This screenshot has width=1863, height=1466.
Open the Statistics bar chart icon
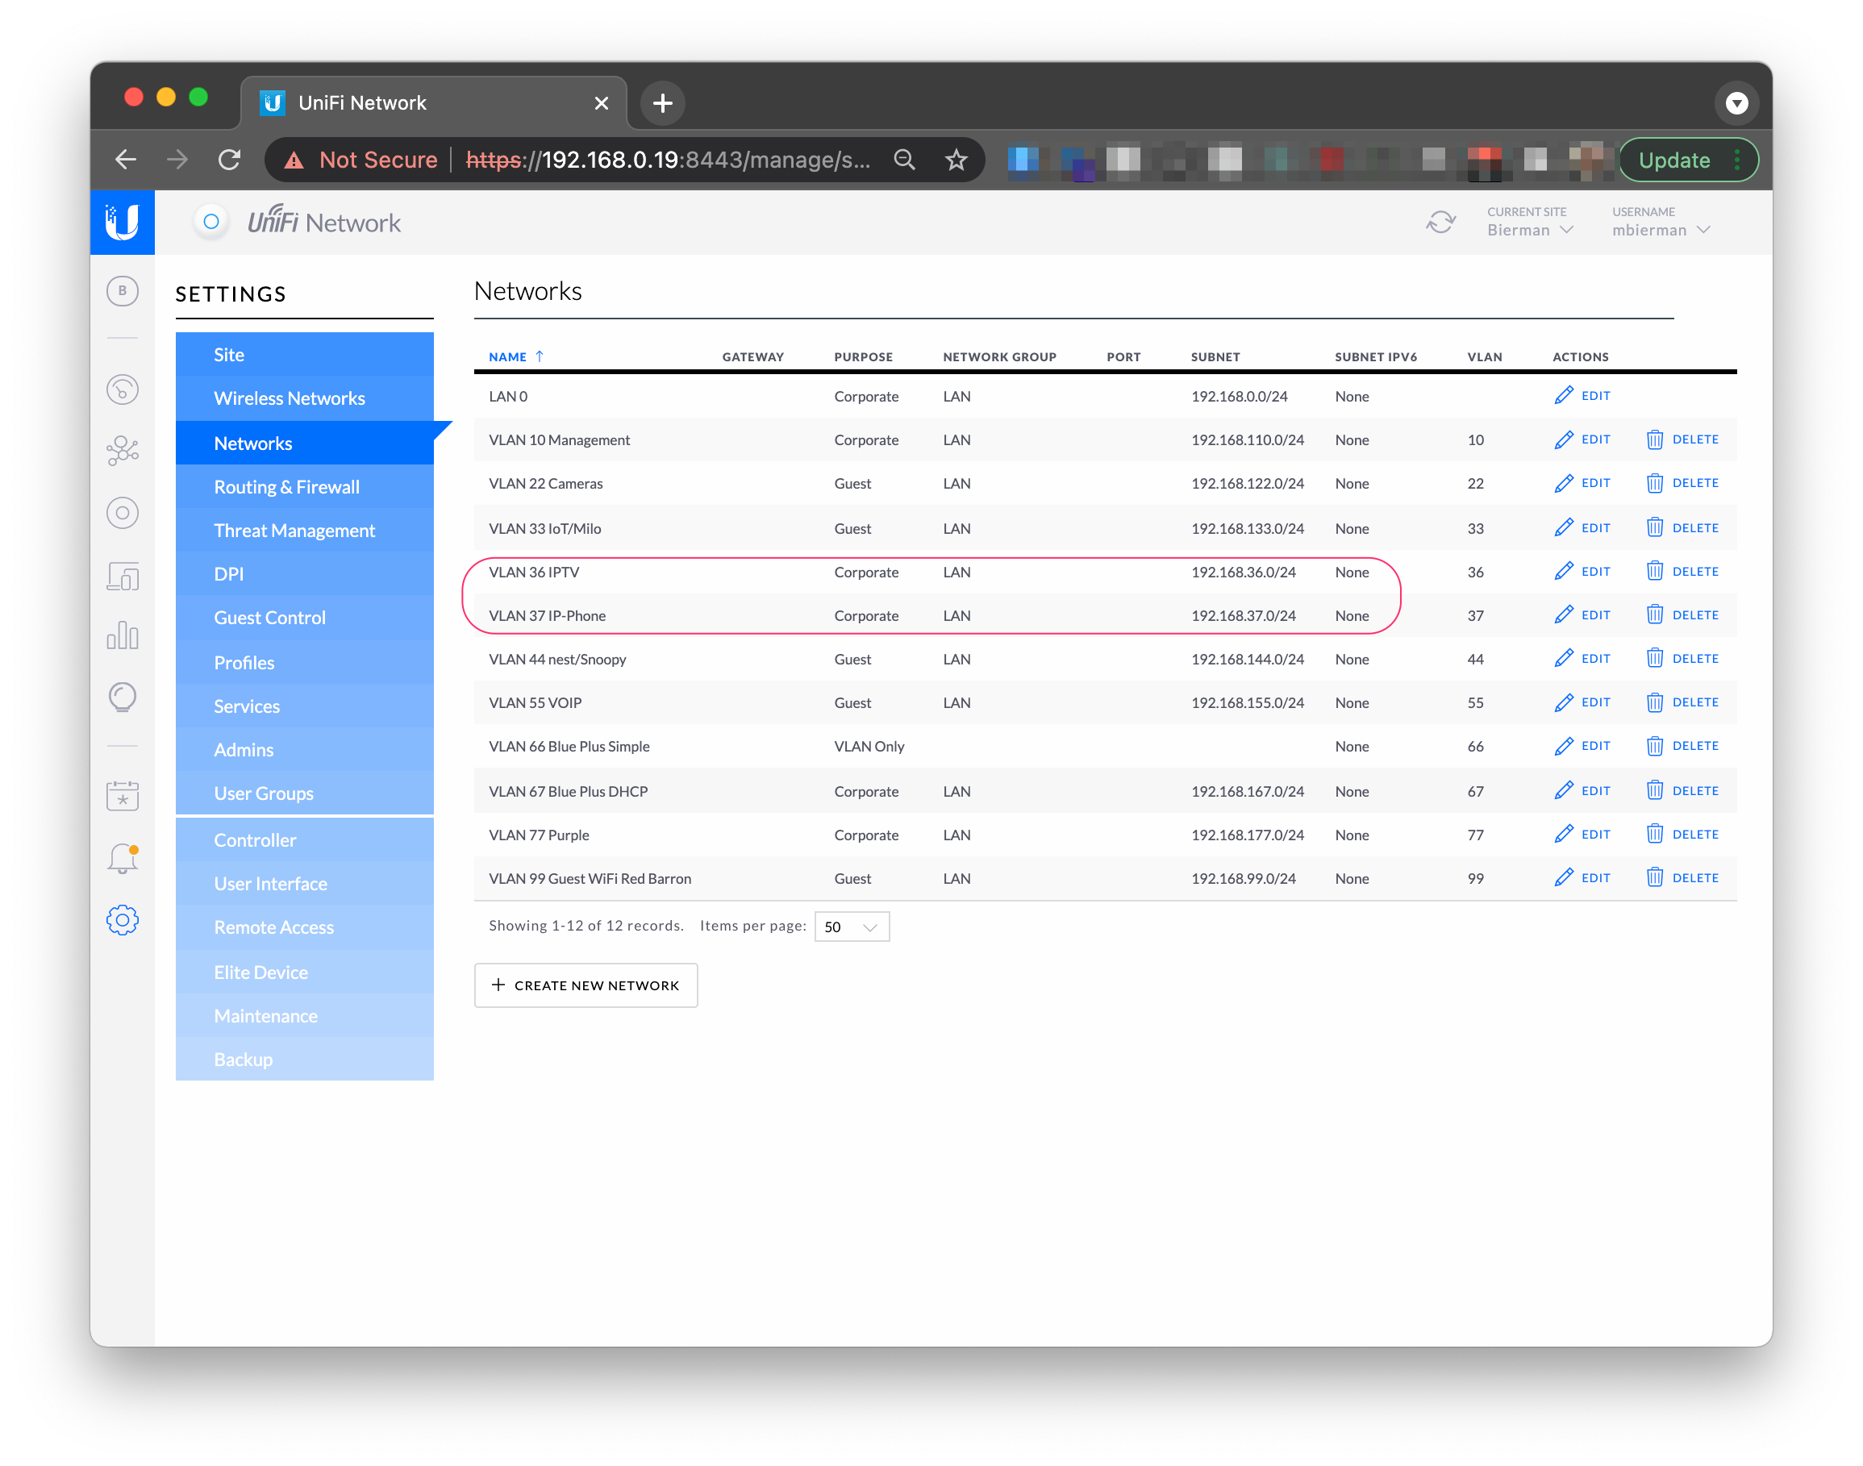pyautogui.click(x=122, y=636)
